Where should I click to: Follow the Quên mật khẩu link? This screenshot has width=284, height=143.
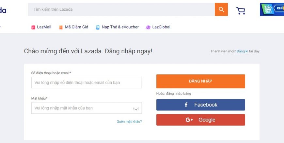(129, 122)
